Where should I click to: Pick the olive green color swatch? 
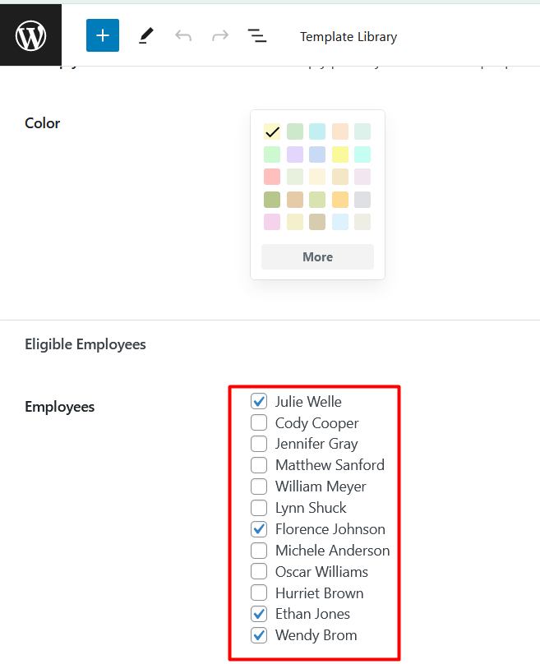point(272,200)
